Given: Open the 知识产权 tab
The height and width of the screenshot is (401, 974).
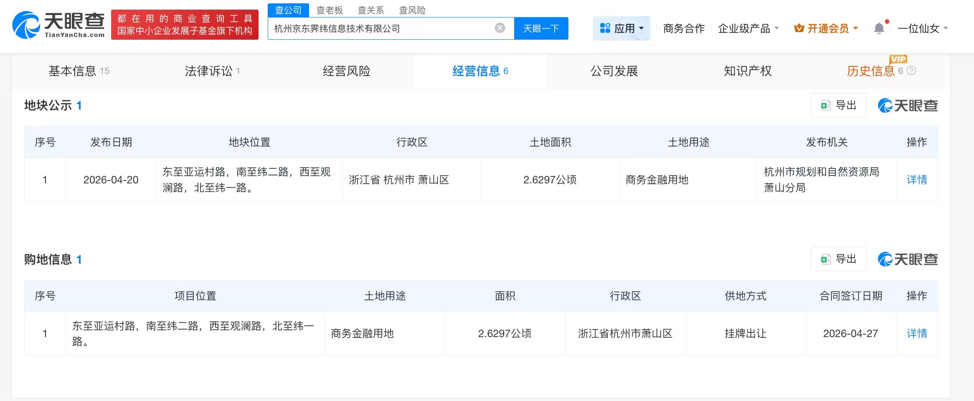Looking at the screenshot, I should 748,71.
